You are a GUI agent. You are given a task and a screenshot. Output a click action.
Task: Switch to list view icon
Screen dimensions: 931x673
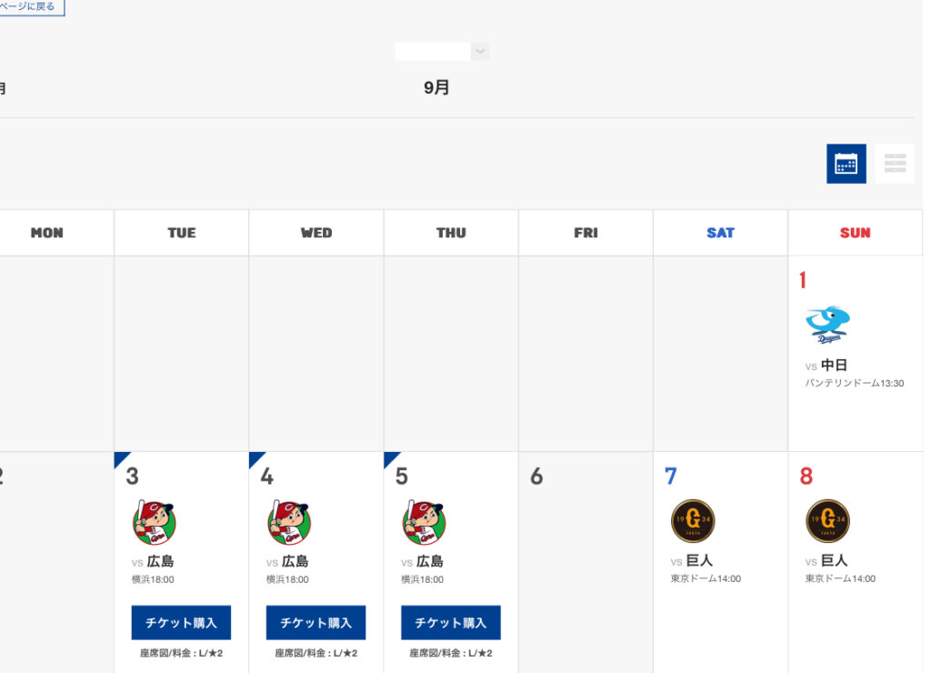point(895,164)
